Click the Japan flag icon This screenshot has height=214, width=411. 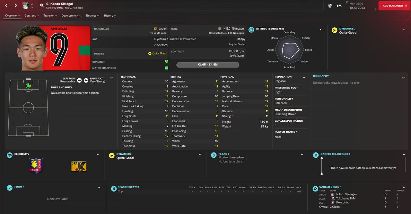pos(155,29)
